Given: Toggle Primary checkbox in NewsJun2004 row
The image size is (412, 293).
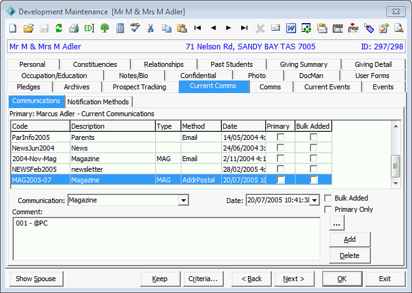Looking at the screenshot, I should tap(280, 147).
